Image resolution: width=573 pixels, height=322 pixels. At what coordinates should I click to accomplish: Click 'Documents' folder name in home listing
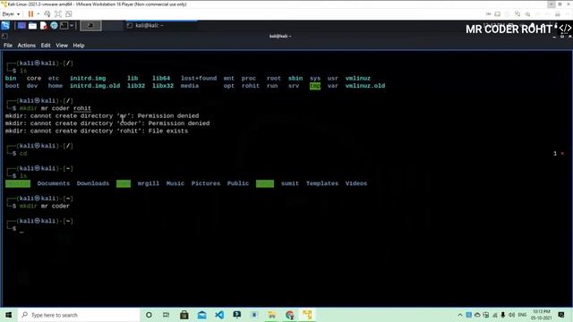pos(54,183)
